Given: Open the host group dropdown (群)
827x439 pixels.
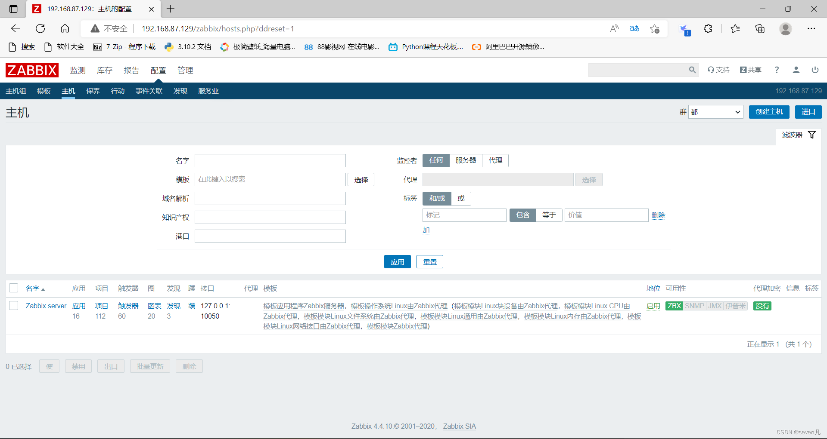Looking at the screenshot, I should pos(716,112).
